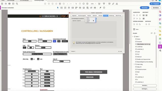This screenshot has height=91, width=162.
Task: Click the yellow comment icon in right rail
Action: tap(160, 35)
